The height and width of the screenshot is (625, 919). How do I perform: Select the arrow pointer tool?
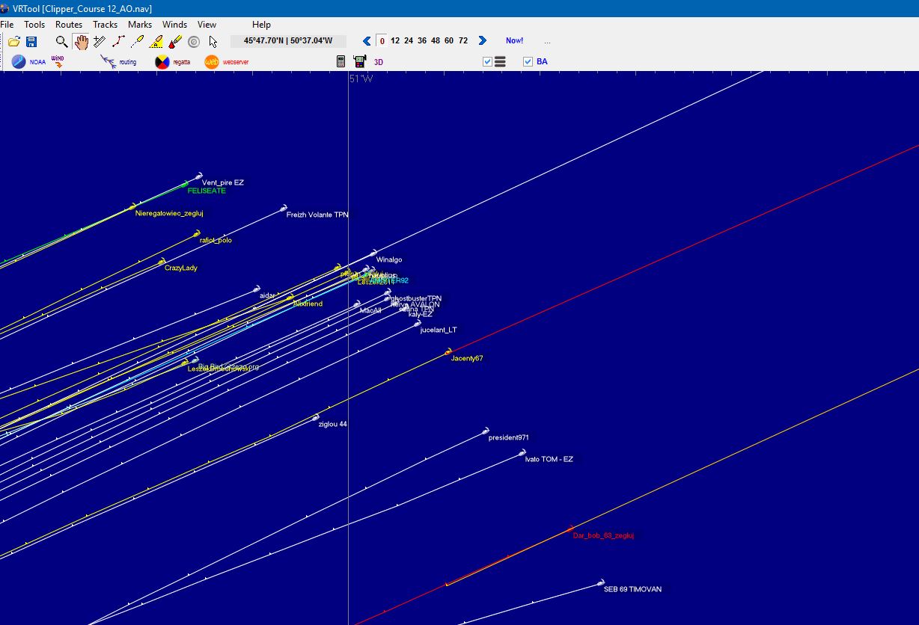(213, 42)
